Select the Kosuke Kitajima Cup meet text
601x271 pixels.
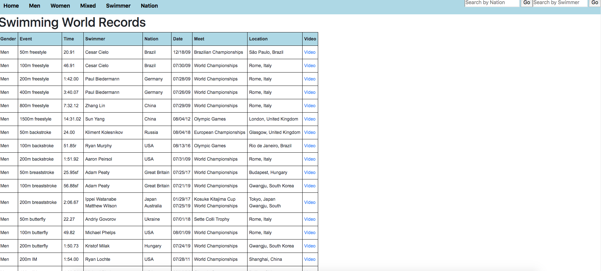tap(215, 199)
